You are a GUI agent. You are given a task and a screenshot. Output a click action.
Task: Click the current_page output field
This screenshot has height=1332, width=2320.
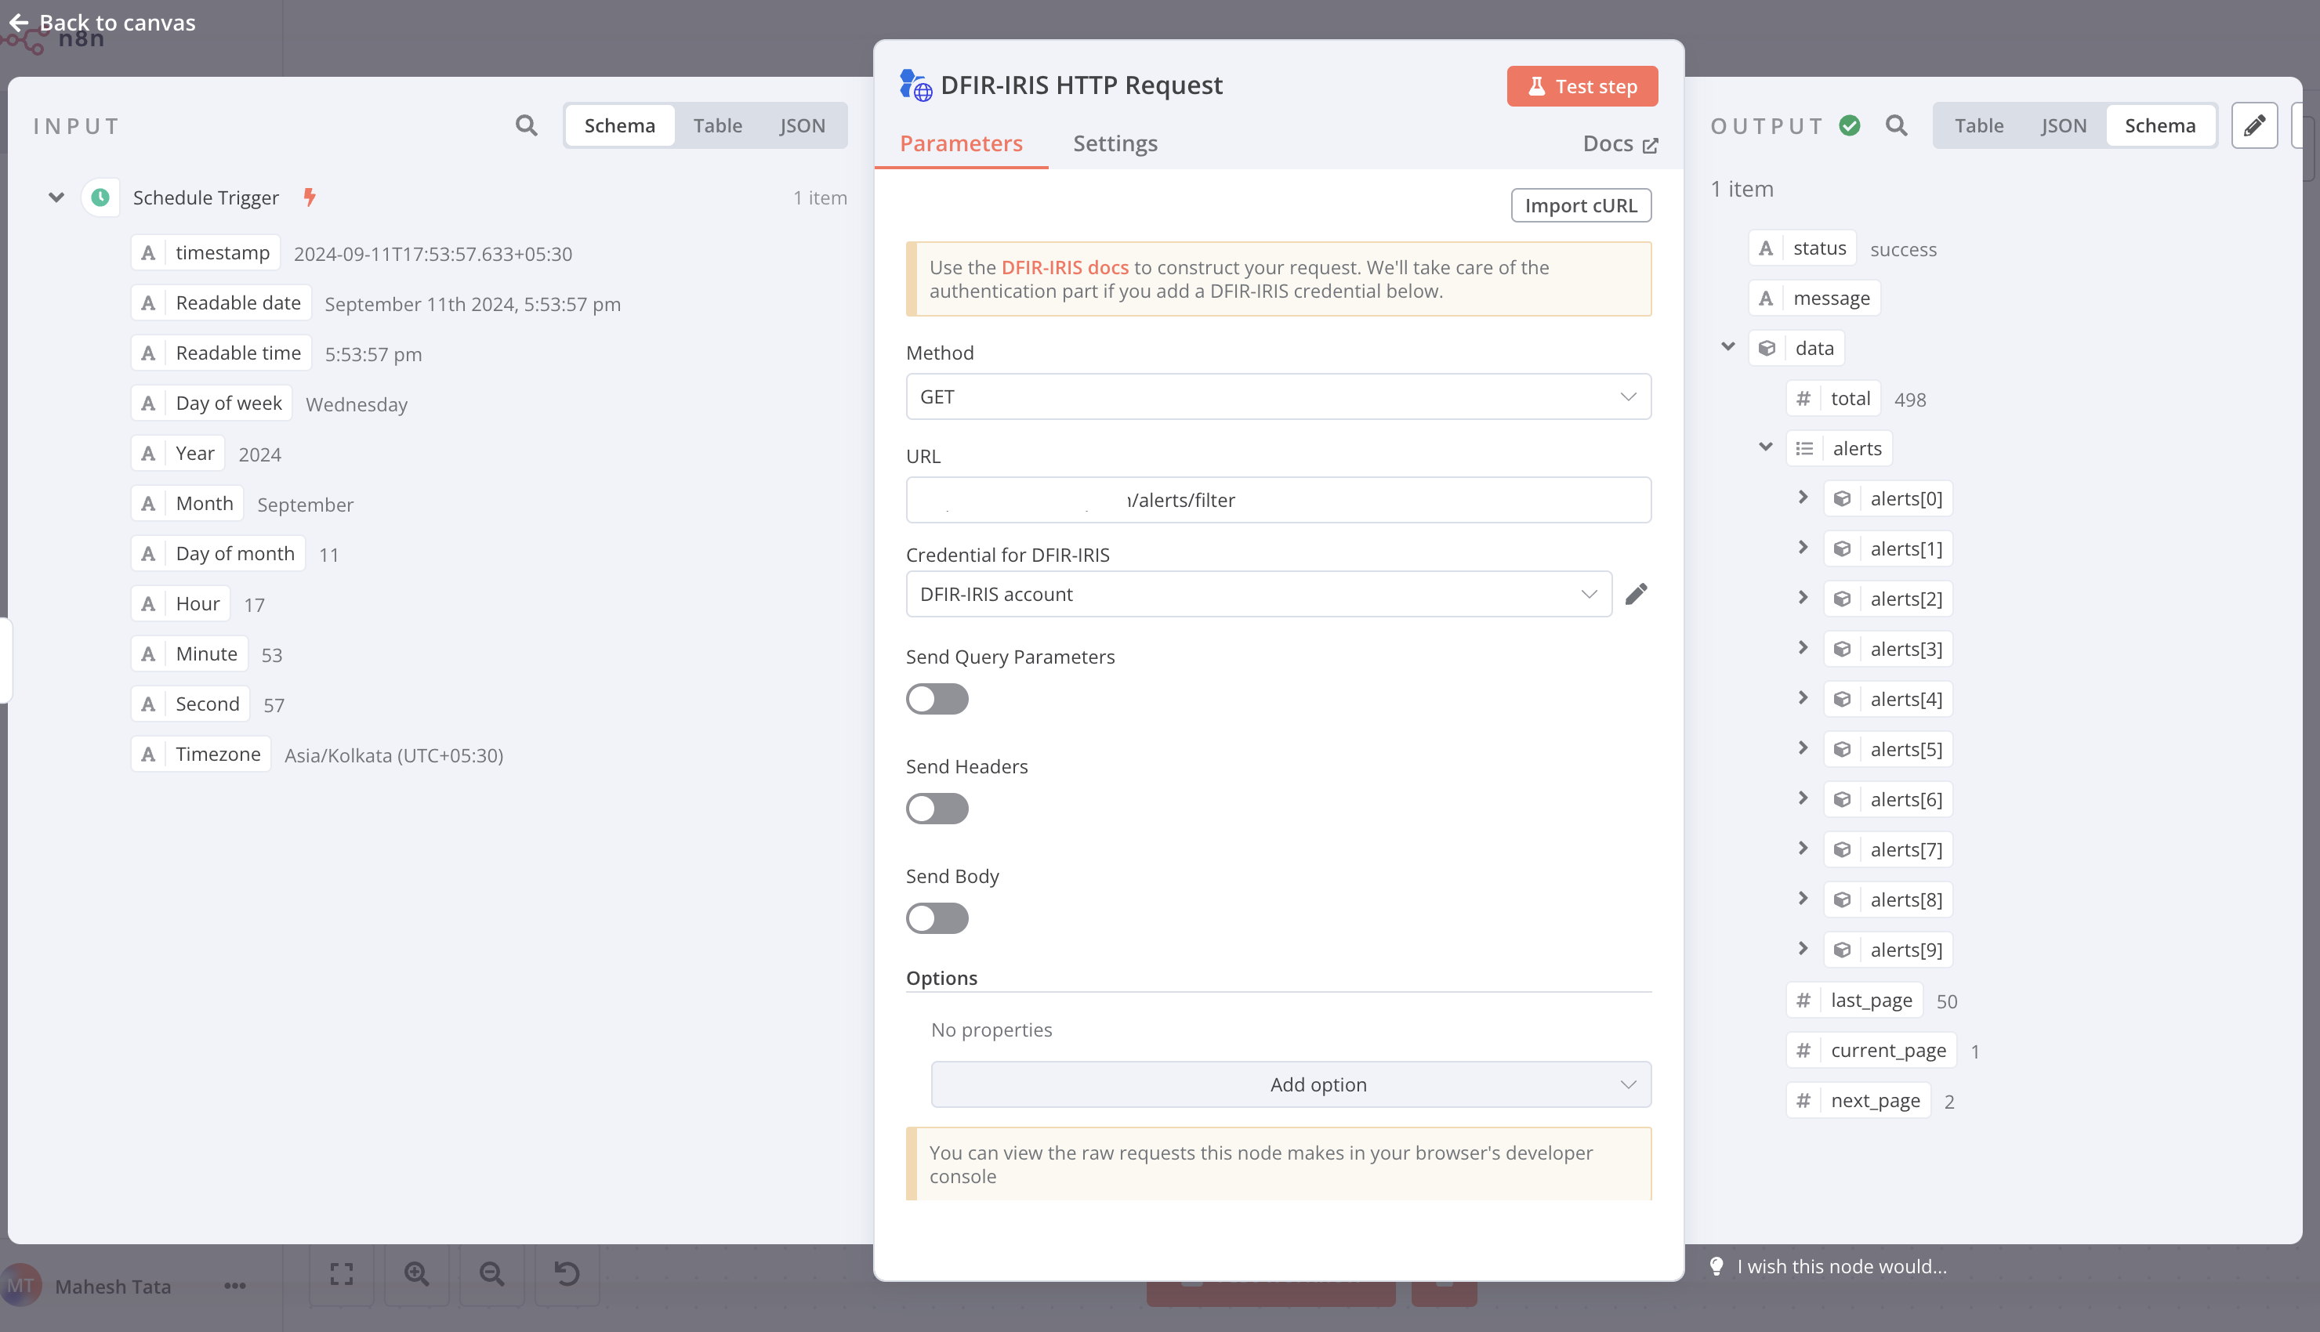(x=1871, y=1050)
